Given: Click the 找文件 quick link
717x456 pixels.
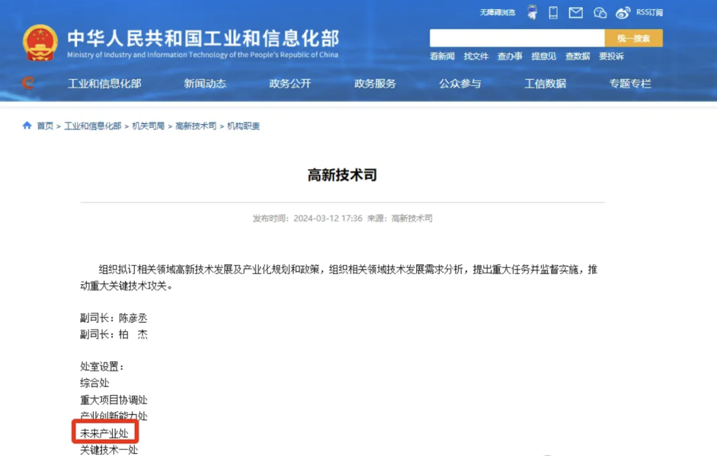Looking at the screenshot, I should [x=476, y=56].
